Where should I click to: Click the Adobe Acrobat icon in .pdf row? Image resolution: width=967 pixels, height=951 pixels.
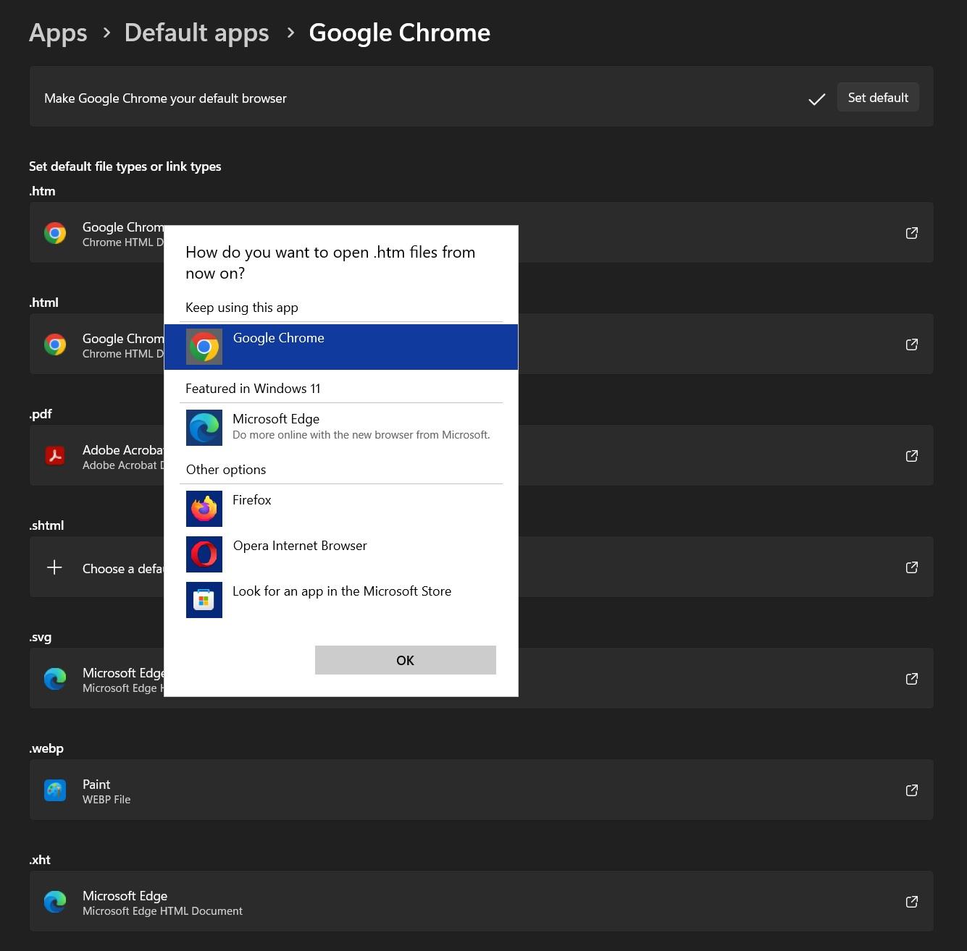click(x=55, y=456)
